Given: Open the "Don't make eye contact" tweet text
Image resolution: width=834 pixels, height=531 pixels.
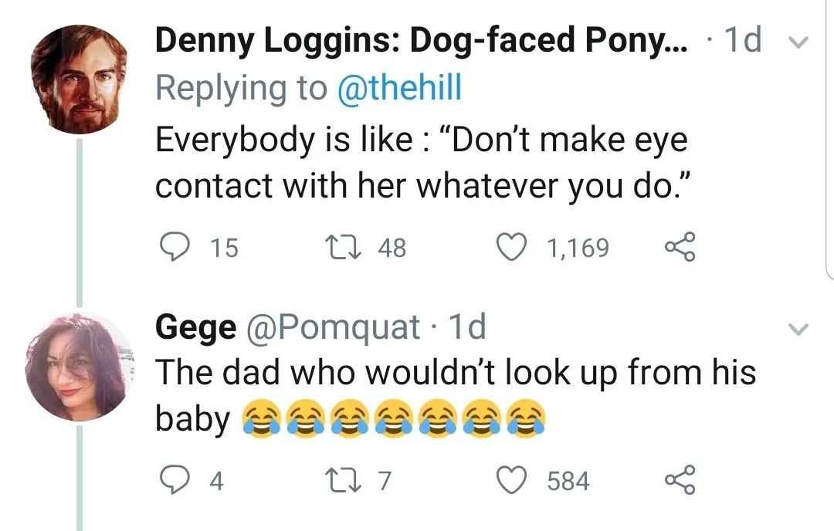Looking at the screenshot, I should (421, 164).
